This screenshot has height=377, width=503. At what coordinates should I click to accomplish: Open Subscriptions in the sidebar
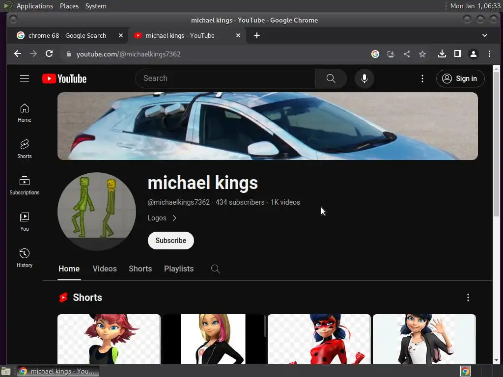tap(25, 186)
